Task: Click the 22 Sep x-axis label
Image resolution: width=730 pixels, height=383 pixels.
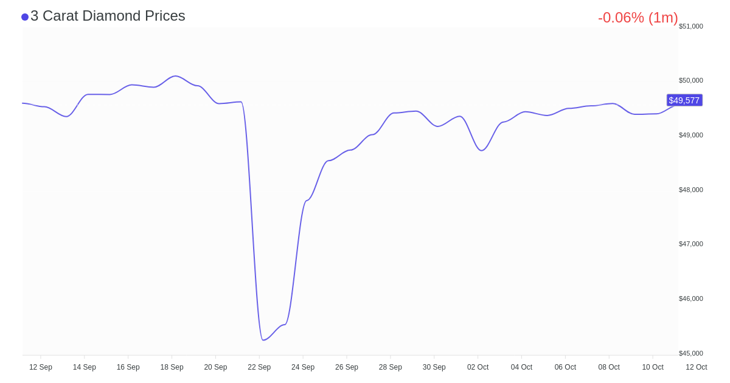Action: [259, 367]
